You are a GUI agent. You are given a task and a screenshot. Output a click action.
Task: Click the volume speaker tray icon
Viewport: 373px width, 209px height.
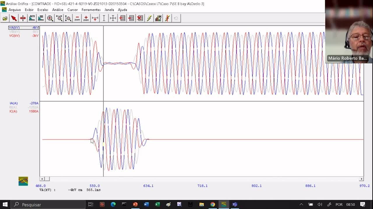coord(320,204)
